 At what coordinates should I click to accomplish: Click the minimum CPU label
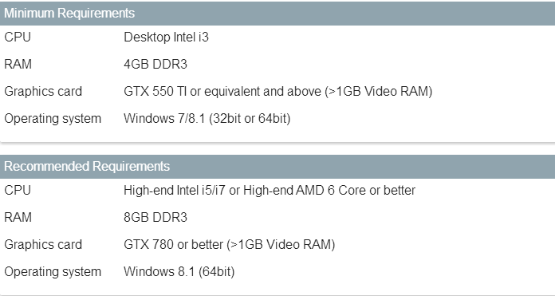tap(18, 37)
